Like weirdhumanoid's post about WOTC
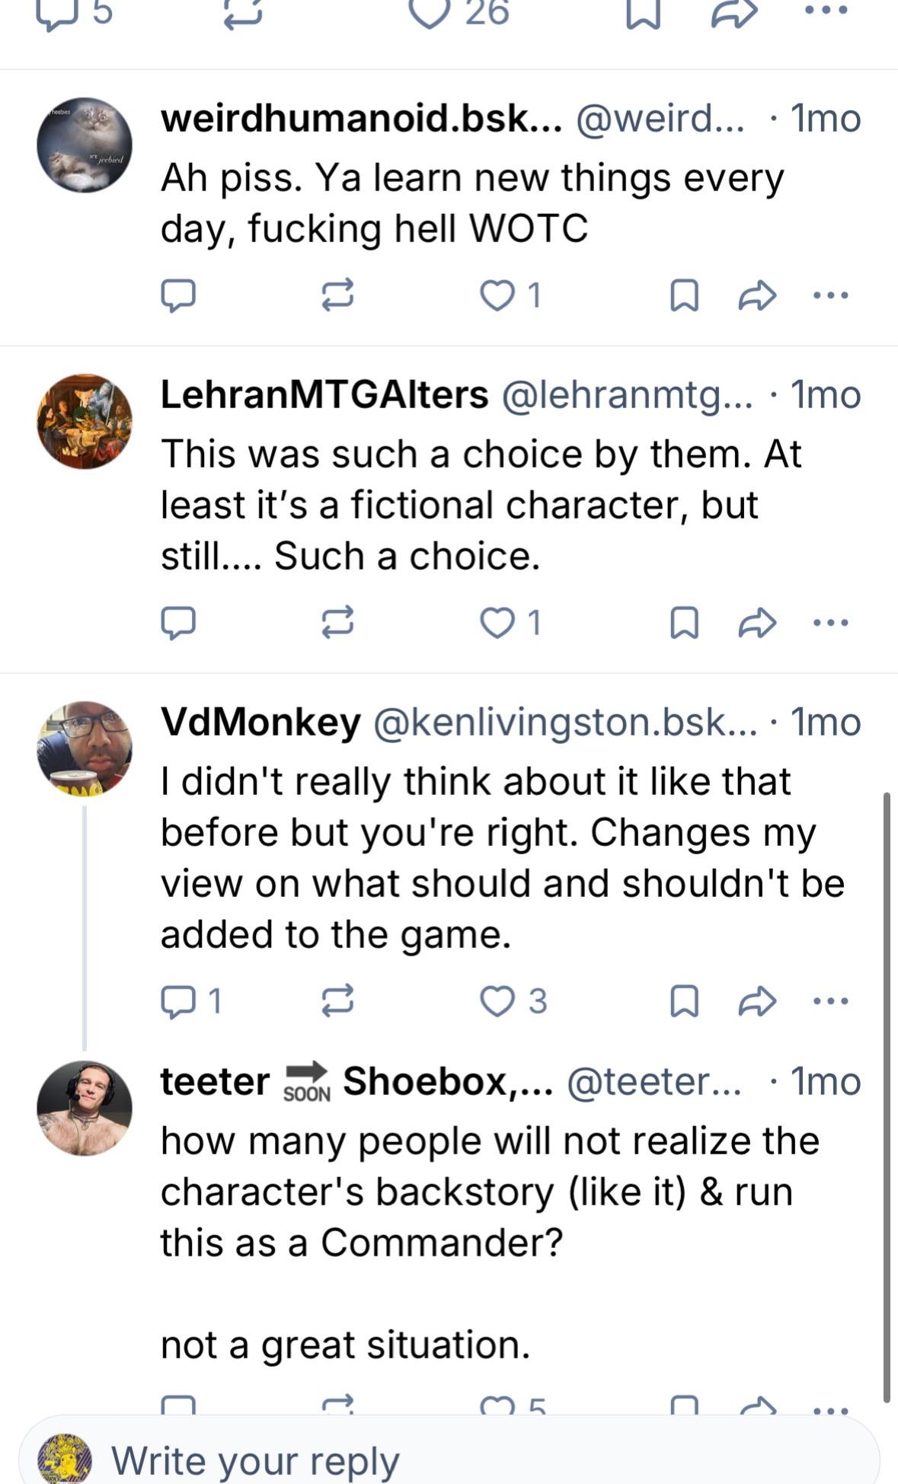 point(497,295)
